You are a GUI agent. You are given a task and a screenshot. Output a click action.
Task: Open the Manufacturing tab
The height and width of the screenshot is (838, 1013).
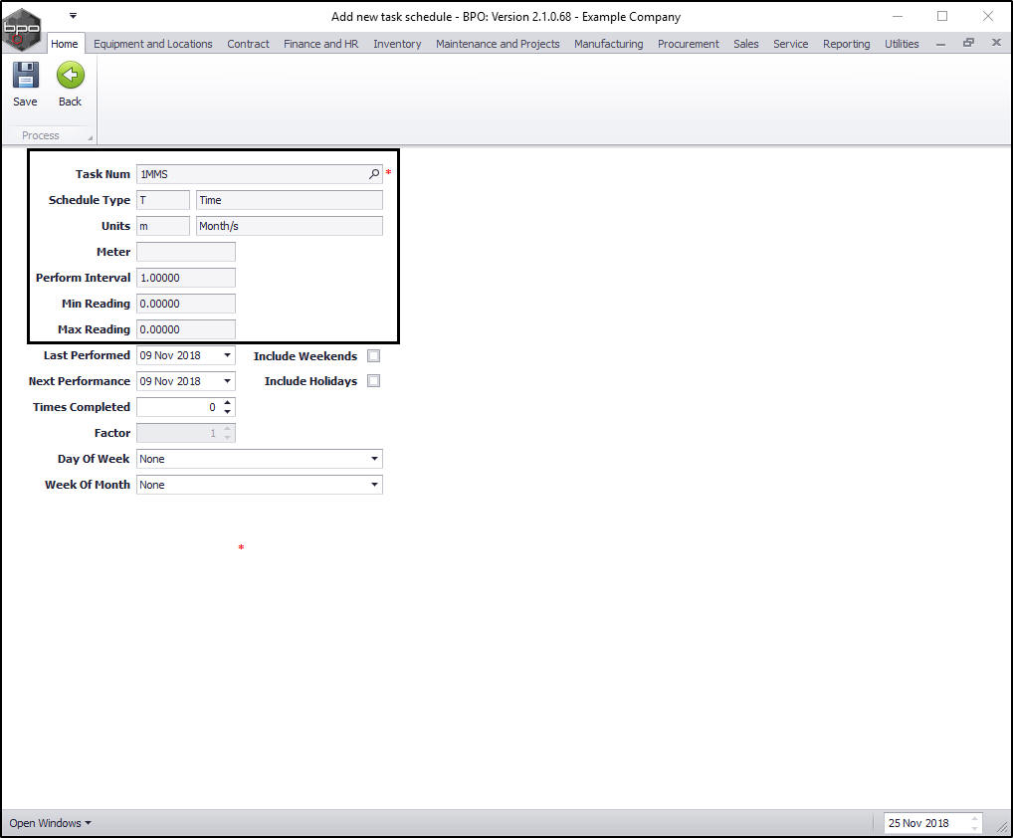(609, 43)
